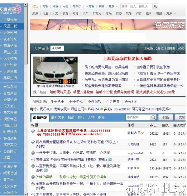The image size is (187, 196).
Task: Open link 马英九：分钓鱼岛为啥不叫我
Action: (x=106, y=79)
